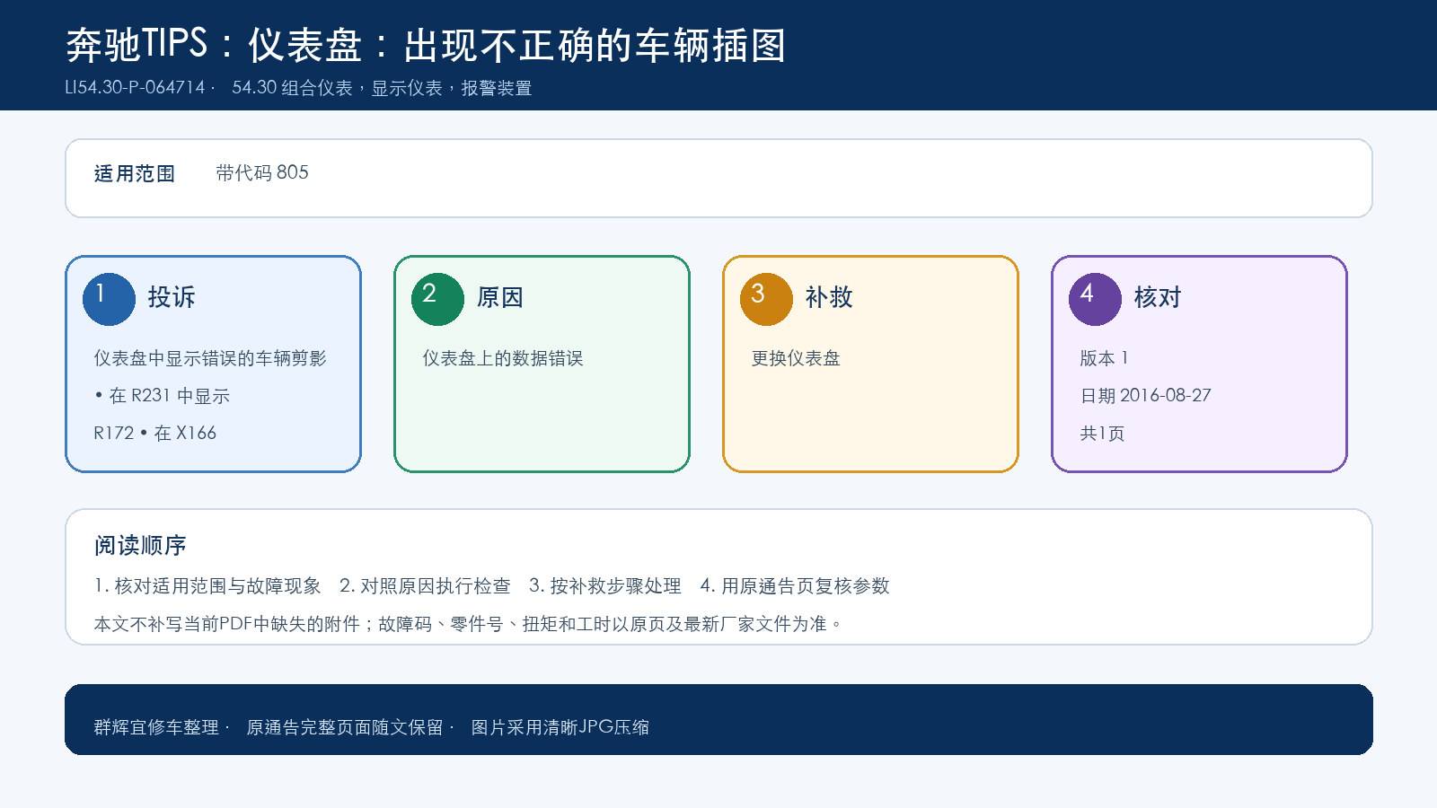Image resolution: width=1437 pixels, height=808 pixels.
Task: Click the green number 2 circle
Action: tap(437, 299)
